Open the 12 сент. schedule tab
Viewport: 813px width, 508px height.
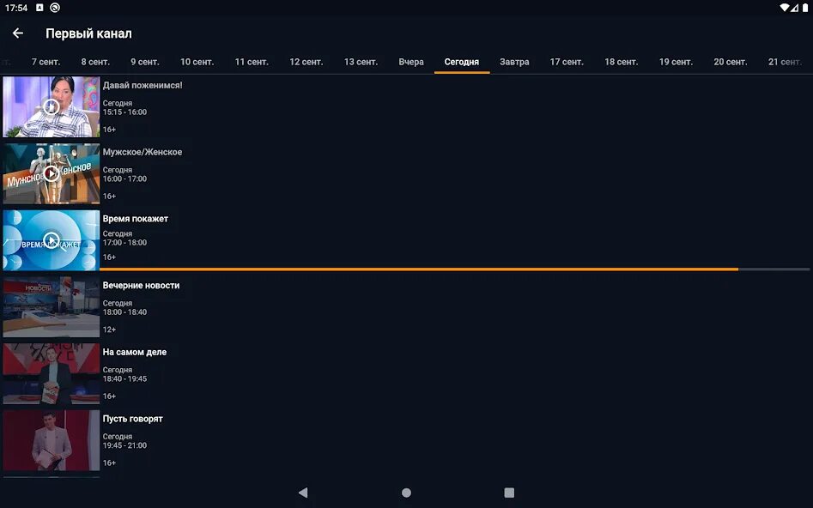306,62
